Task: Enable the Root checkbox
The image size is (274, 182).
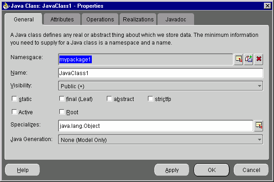Action: pyautogui.click(x=62, y=112)
